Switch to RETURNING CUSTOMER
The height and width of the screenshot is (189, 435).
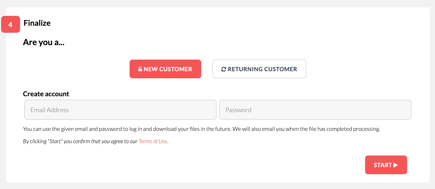pos(259,69)
